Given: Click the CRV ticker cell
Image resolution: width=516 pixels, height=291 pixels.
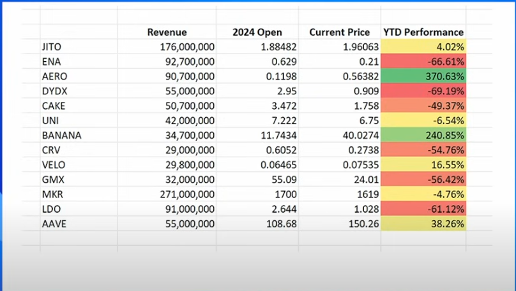Looking at the screenshot, I should (79, 150).
